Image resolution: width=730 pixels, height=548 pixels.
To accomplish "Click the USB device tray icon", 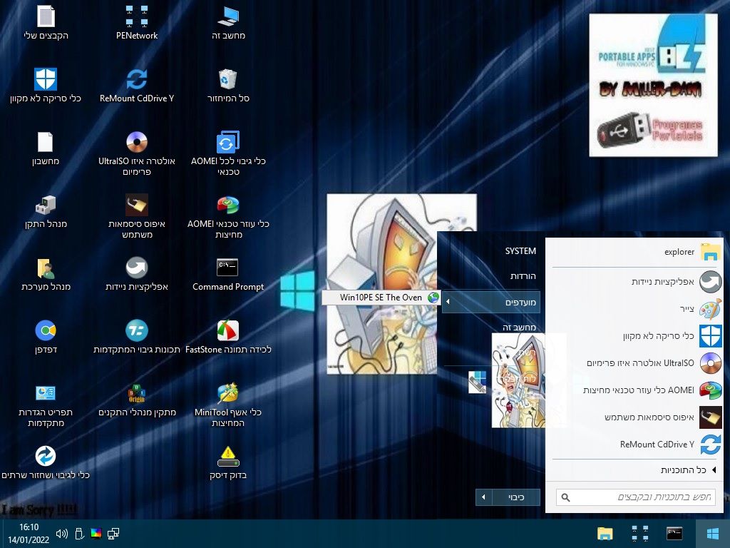I will (x=79, y=534).
